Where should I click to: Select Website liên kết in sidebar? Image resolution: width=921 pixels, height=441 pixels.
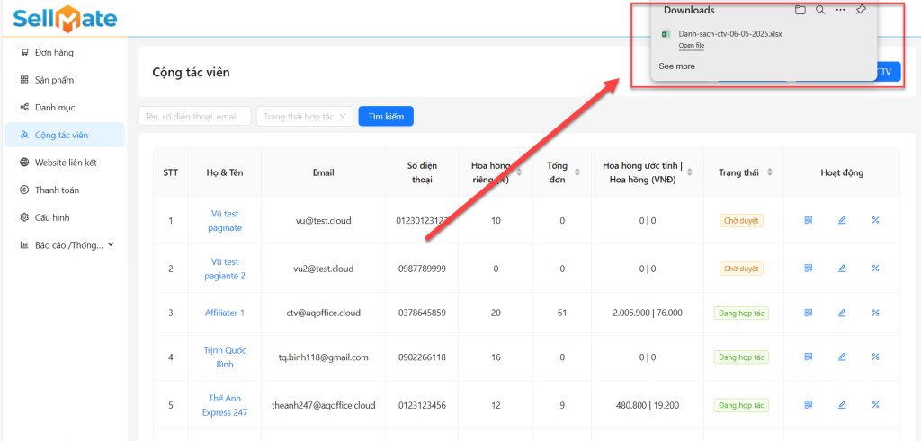[65, 163]
